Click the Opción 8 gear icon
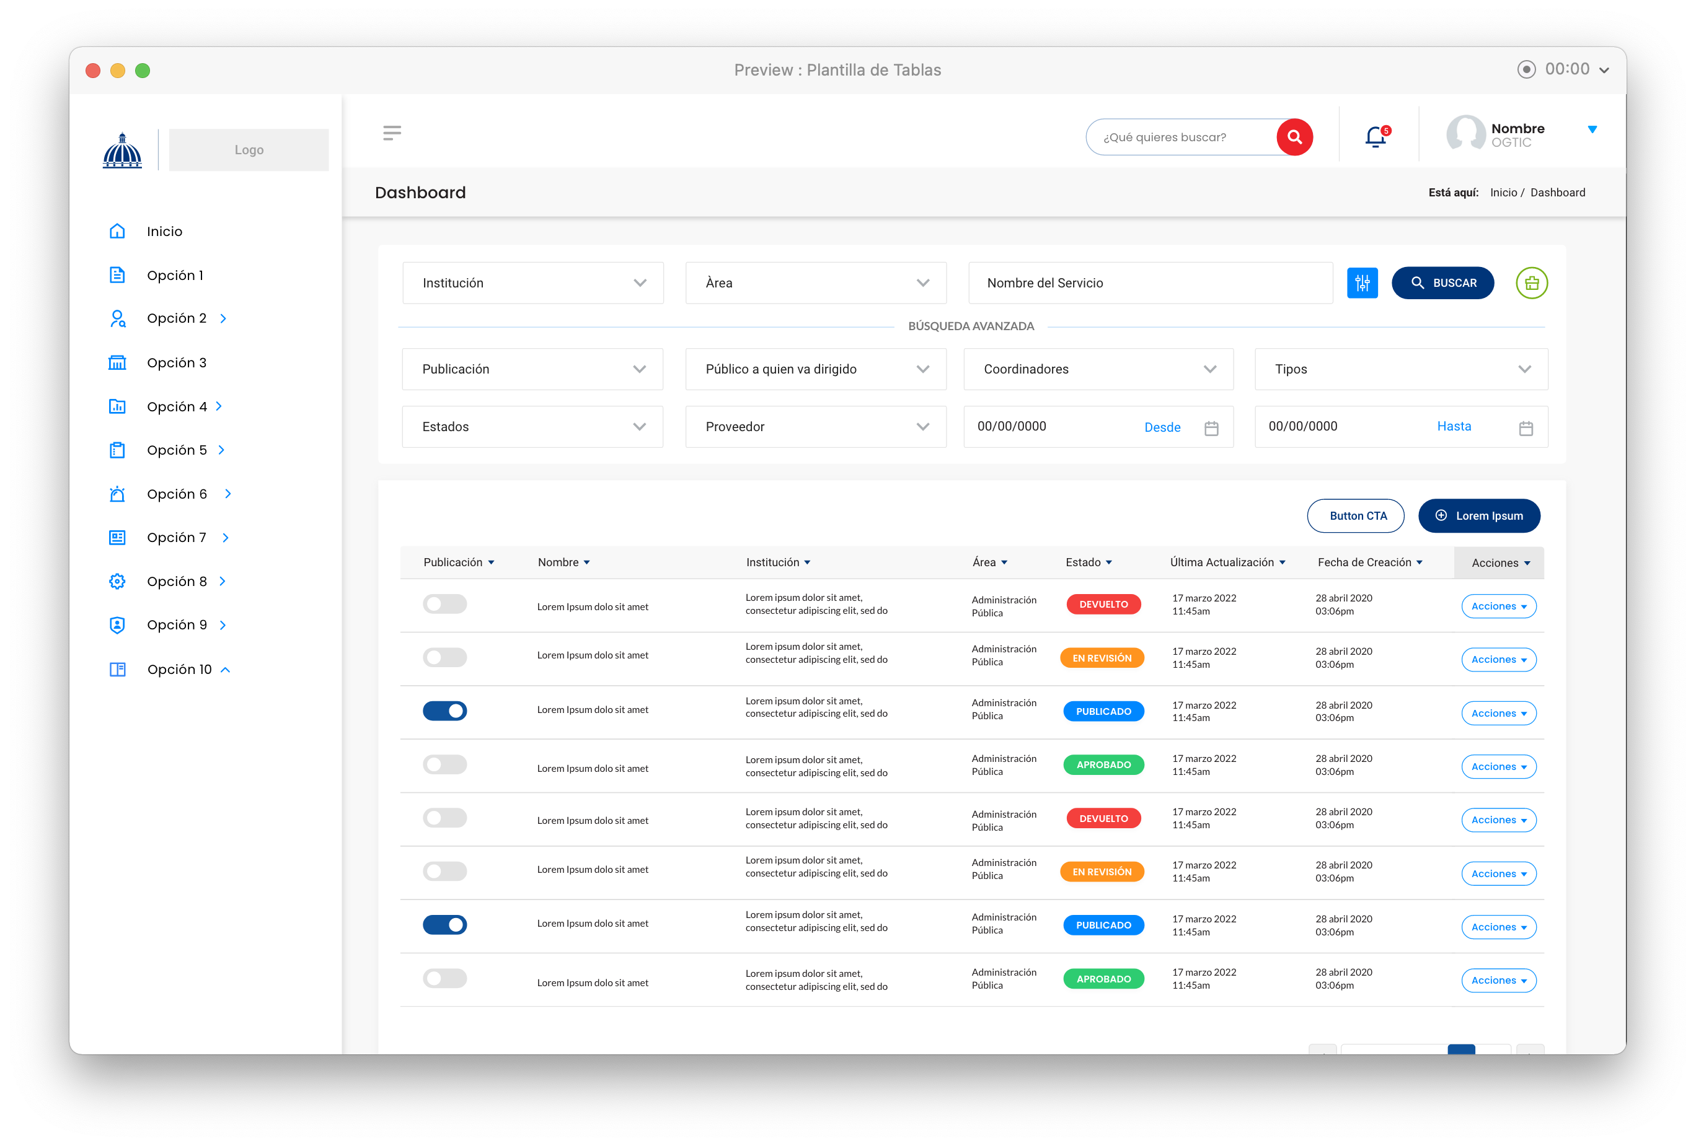The image size is (1696, 1146). pos(118,582)
